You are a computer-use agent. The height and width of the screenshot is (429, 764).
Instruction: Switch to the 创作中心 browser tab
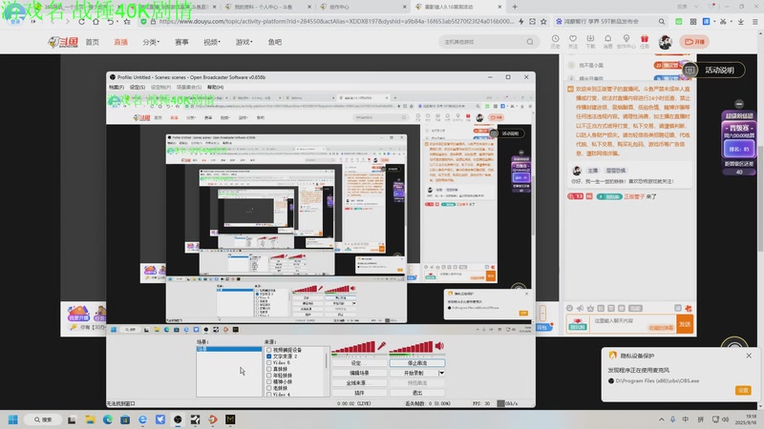[x=339, y=7]
